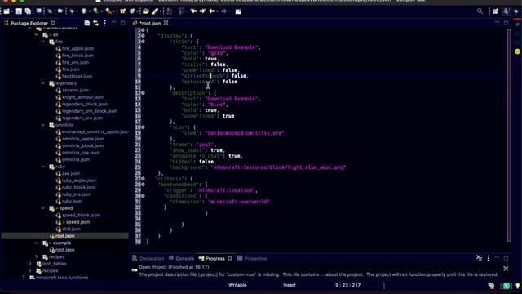Click the editor vertical scrollbar
522x294 pixels.
coord(509,135)
